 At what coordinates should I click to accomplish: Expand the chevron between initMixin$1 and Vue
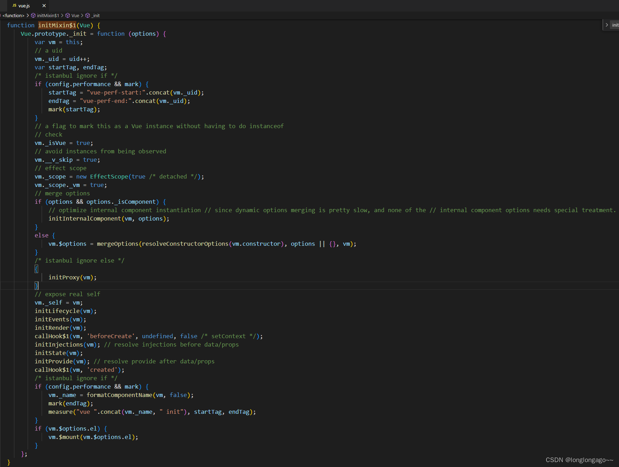[62, 15]
